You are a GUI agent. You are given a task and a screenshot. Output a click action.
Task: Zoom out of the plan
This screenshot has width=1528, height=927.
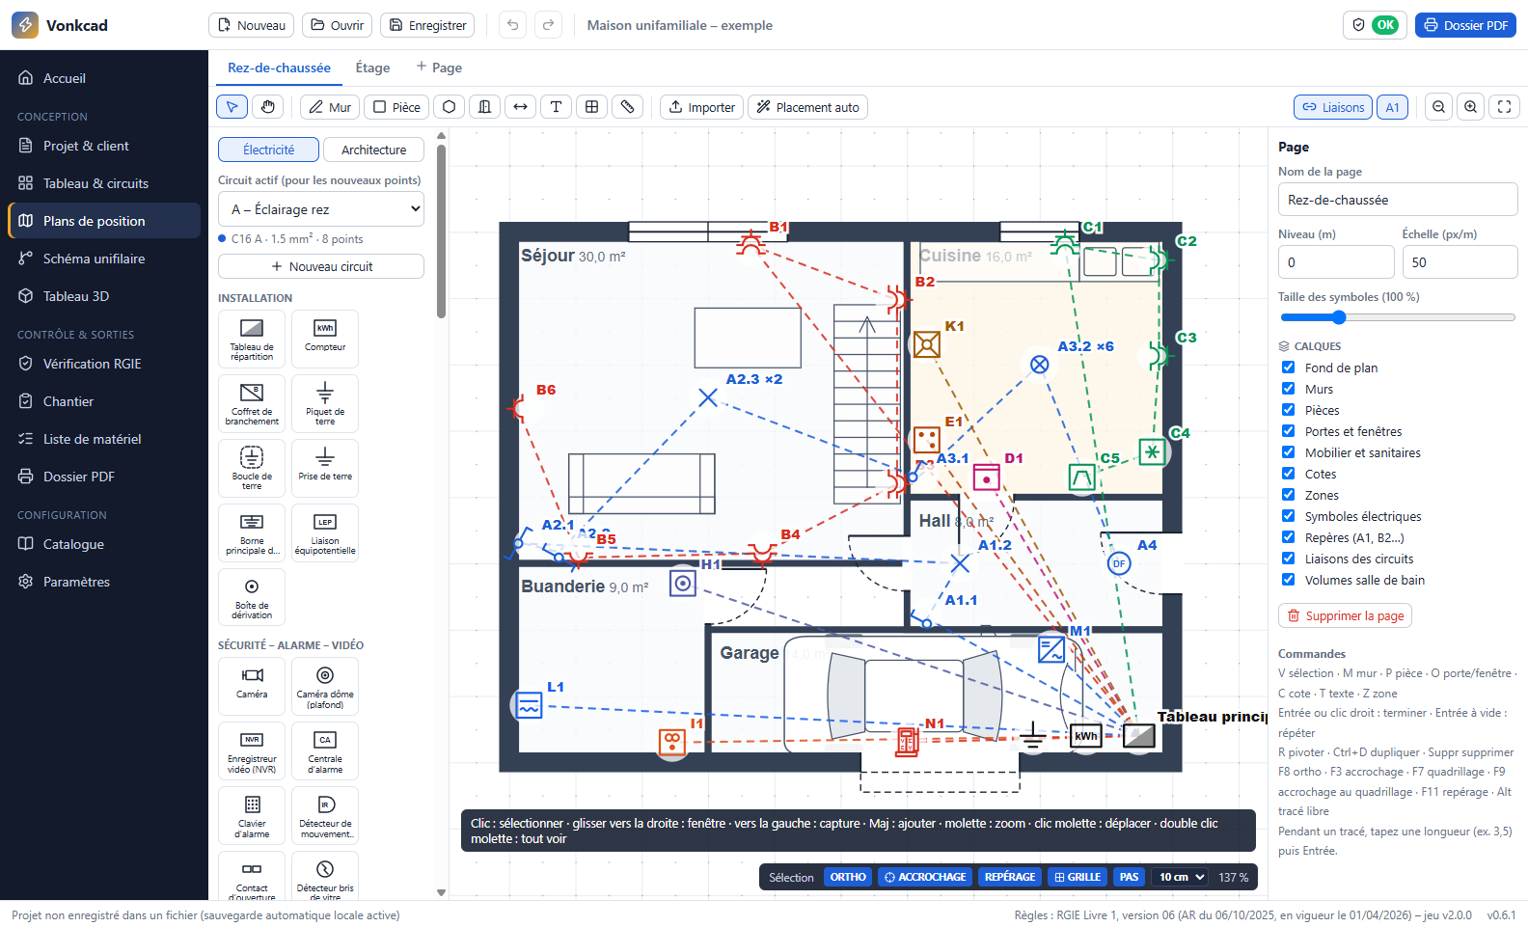(1439, 107)
